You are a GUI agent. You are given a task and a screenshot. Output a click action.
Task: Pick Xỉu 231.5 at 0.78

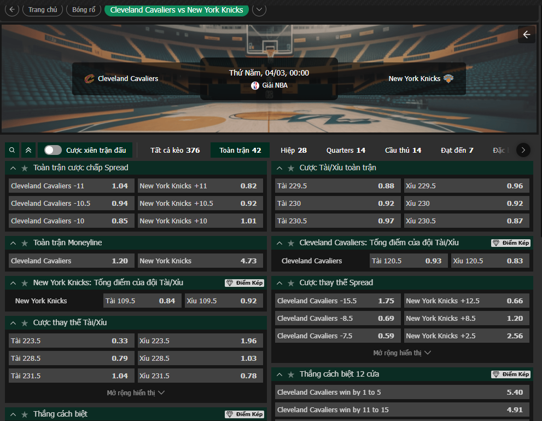(200, 376)
